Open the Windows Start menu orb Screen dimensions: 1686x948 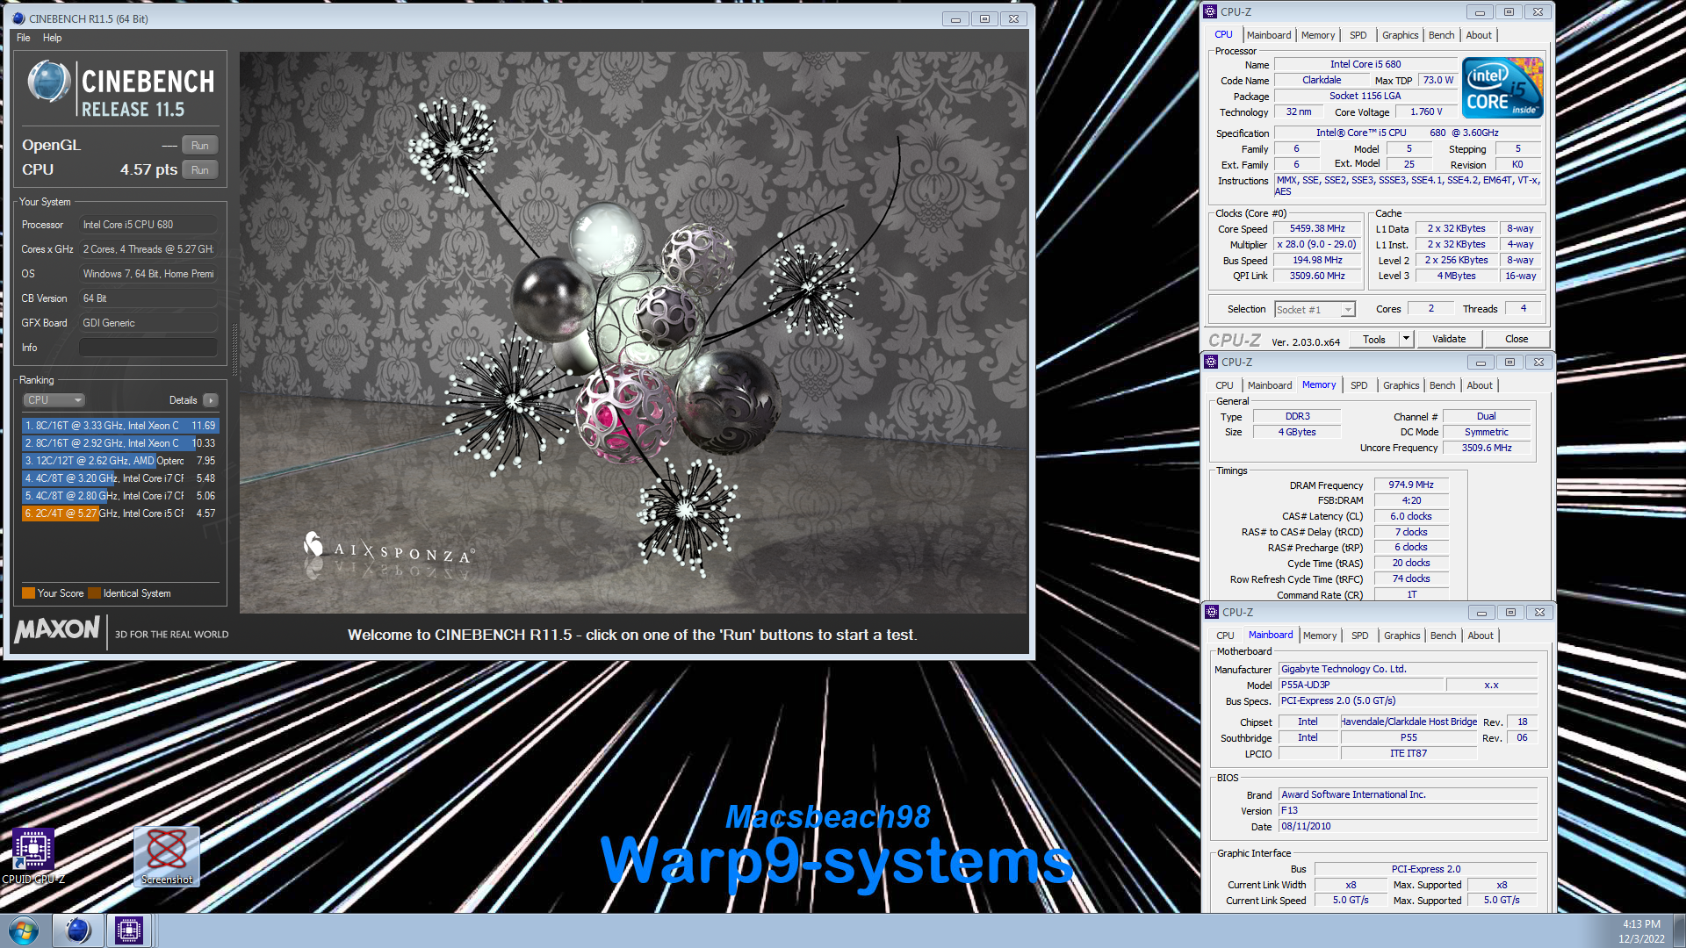24,930
